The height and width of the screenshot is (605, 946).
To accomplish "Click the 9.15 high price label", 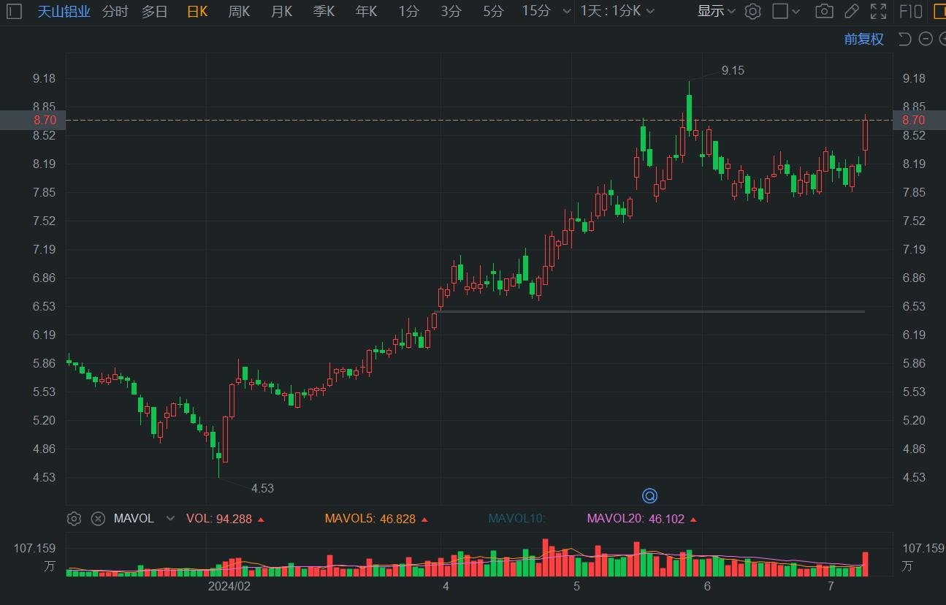I will click(733, 70).
